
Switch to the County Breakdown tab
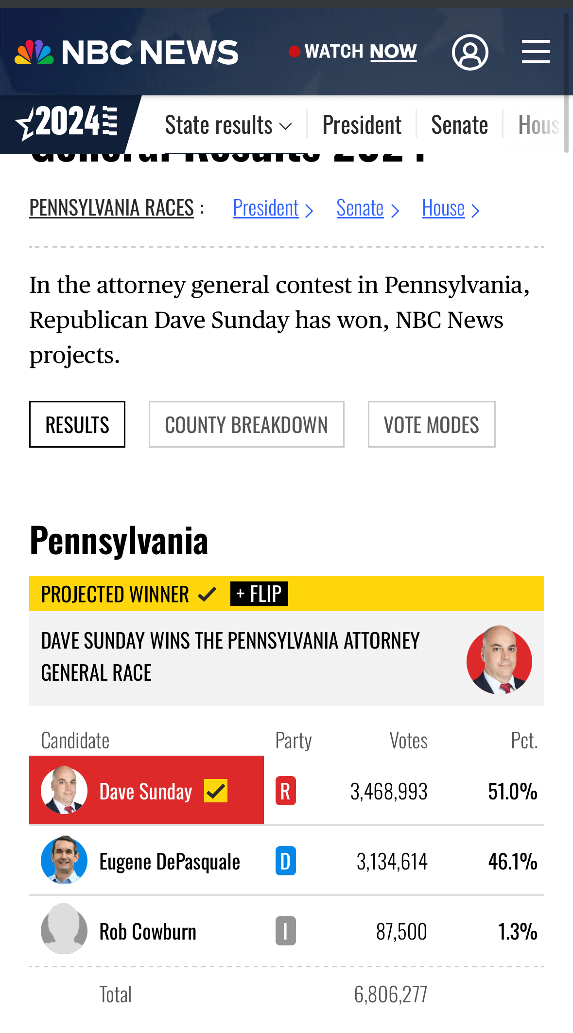tap(246, 424)
